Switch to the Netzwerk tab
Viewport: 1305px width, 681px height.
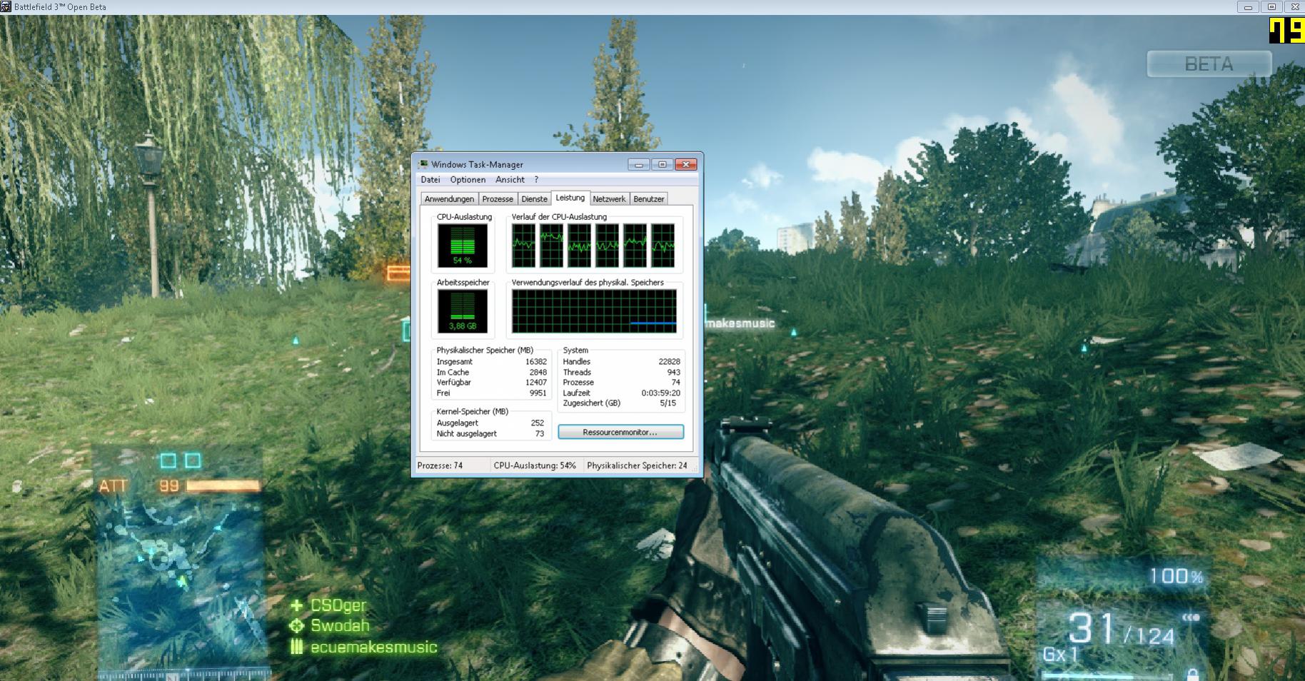pyautogui.click(x=609, y=199)
